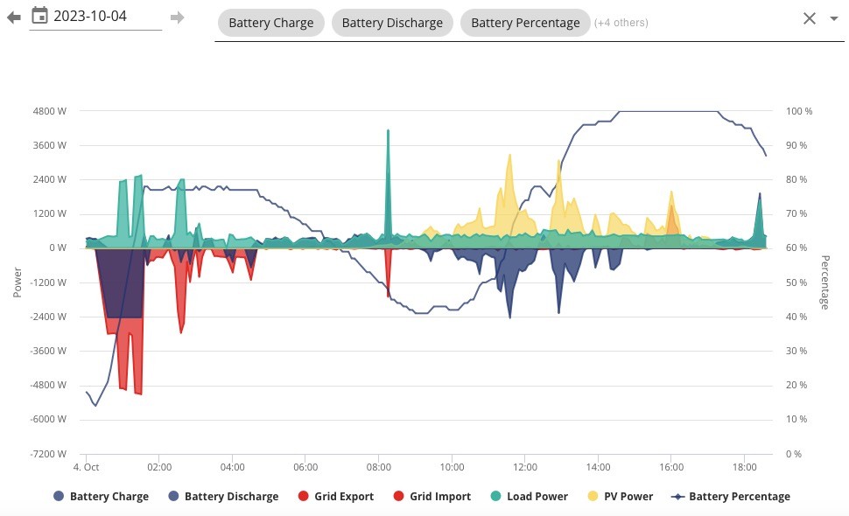Screen dimensions: 849x516
Task: Toggle Battery Charge series in legend
Action: click(101, 496)
